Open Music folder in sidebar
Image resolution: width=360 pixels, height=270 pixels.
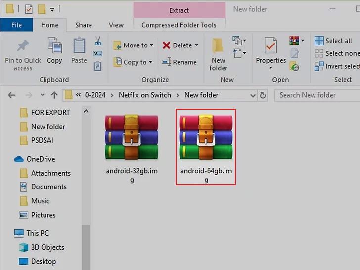pos(35,201)
